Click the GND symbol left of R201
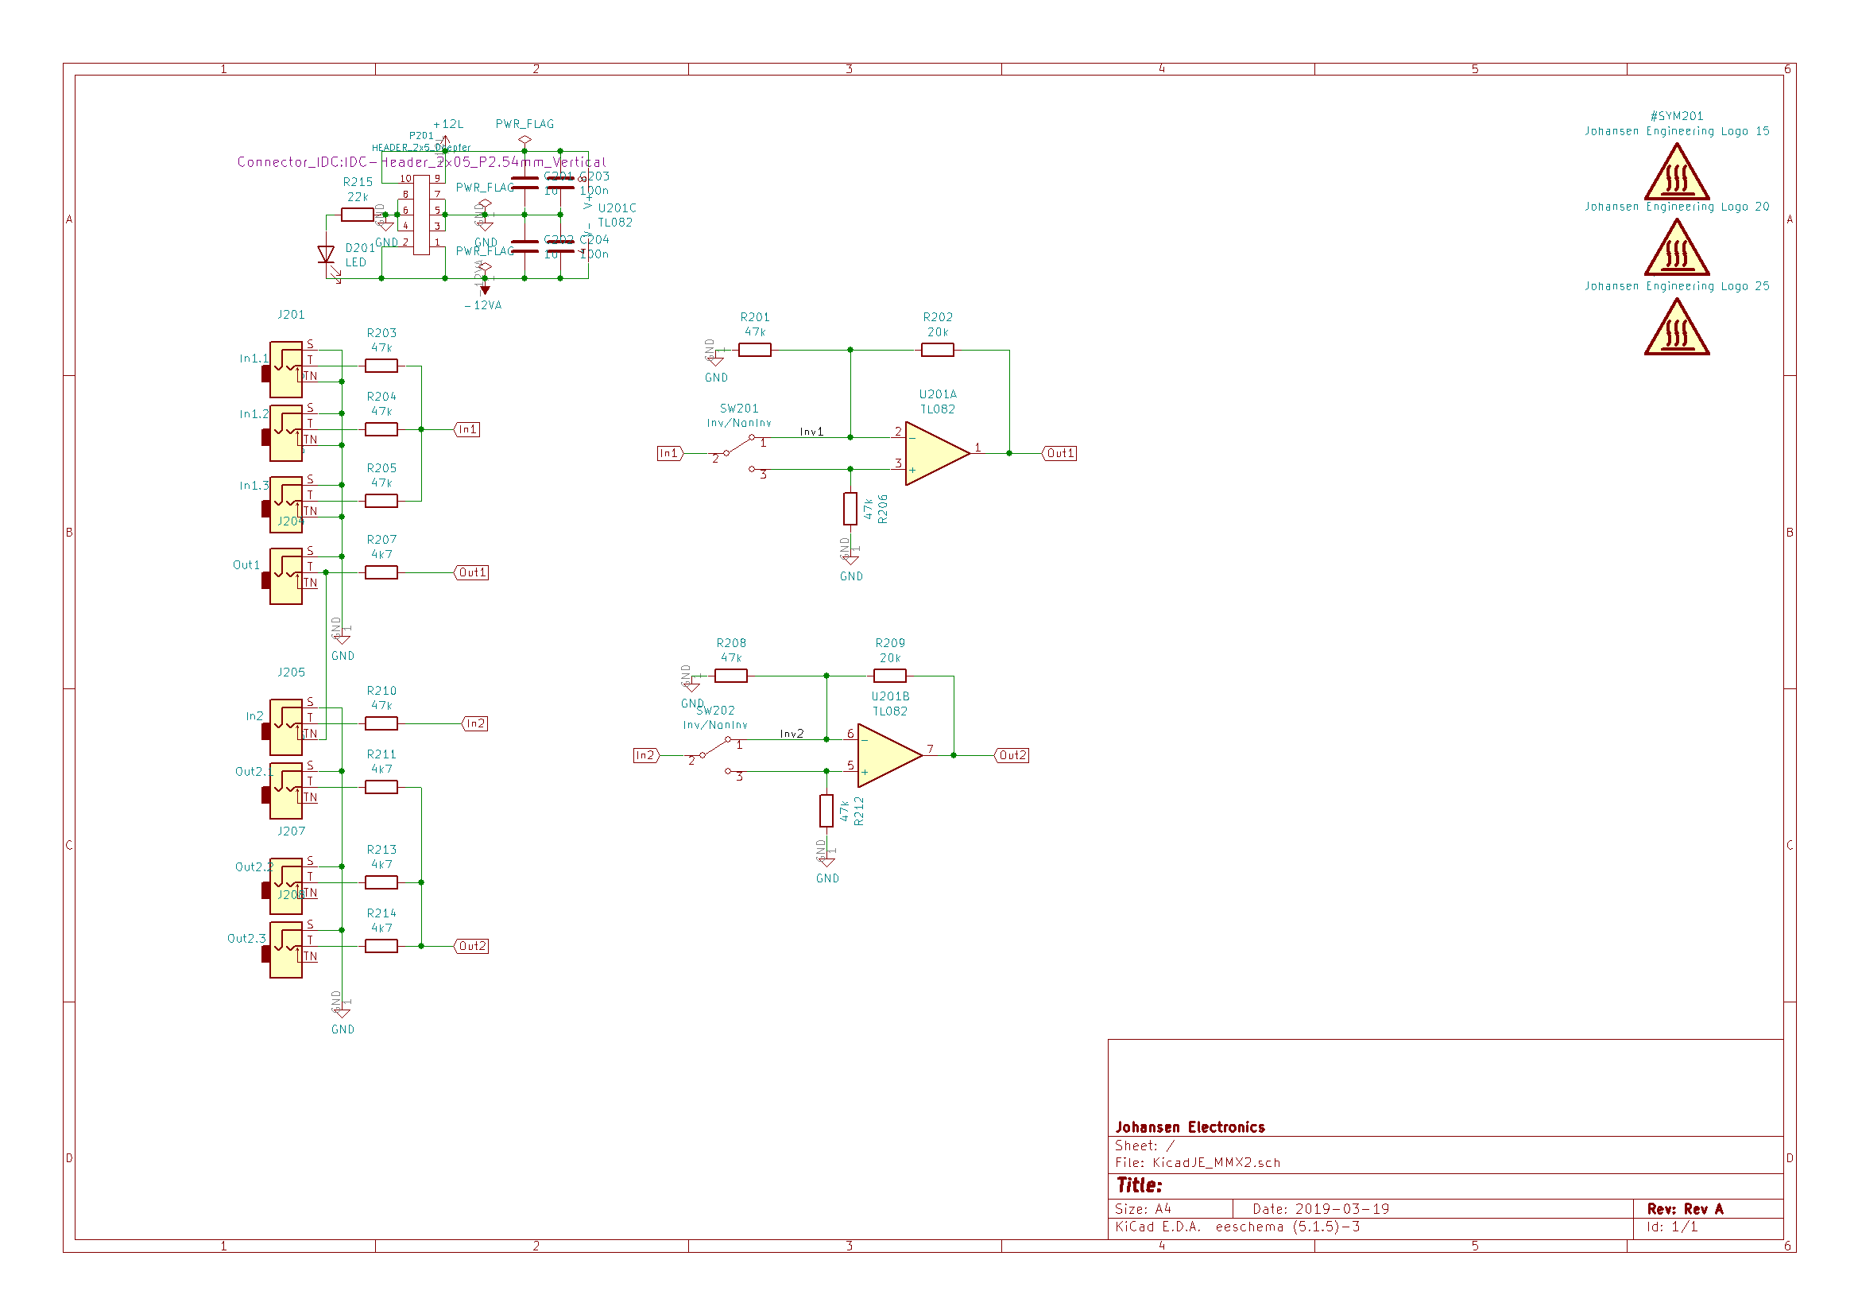Screen dimensions: 1858x1314 click(715, 360)
